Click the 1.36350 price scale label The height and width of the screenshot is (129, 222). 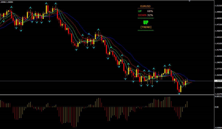[218, 75]
